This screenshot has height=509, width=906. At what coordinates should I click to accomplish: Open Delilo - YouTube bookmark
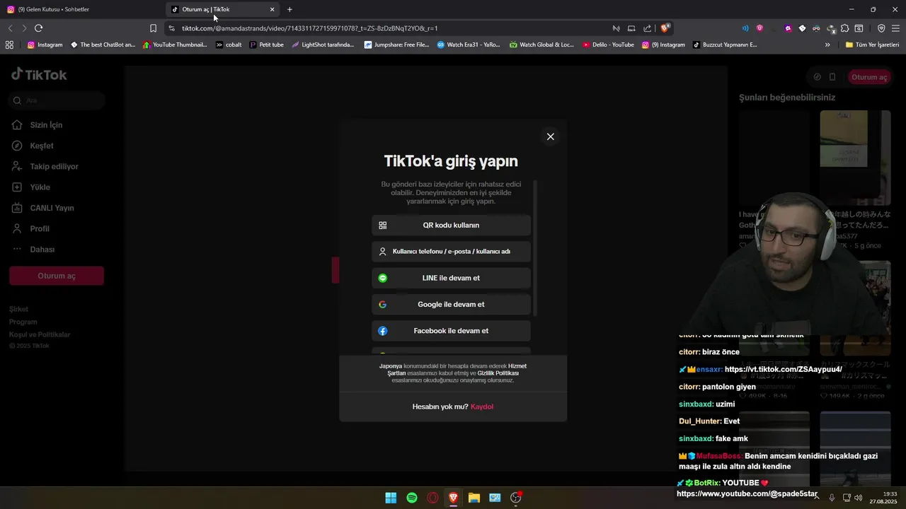coord(608,45)
